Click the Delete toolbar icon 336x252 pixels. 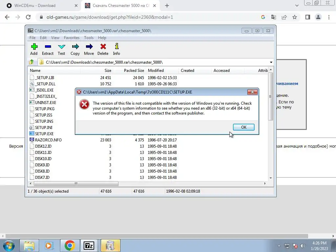[103, 50]
